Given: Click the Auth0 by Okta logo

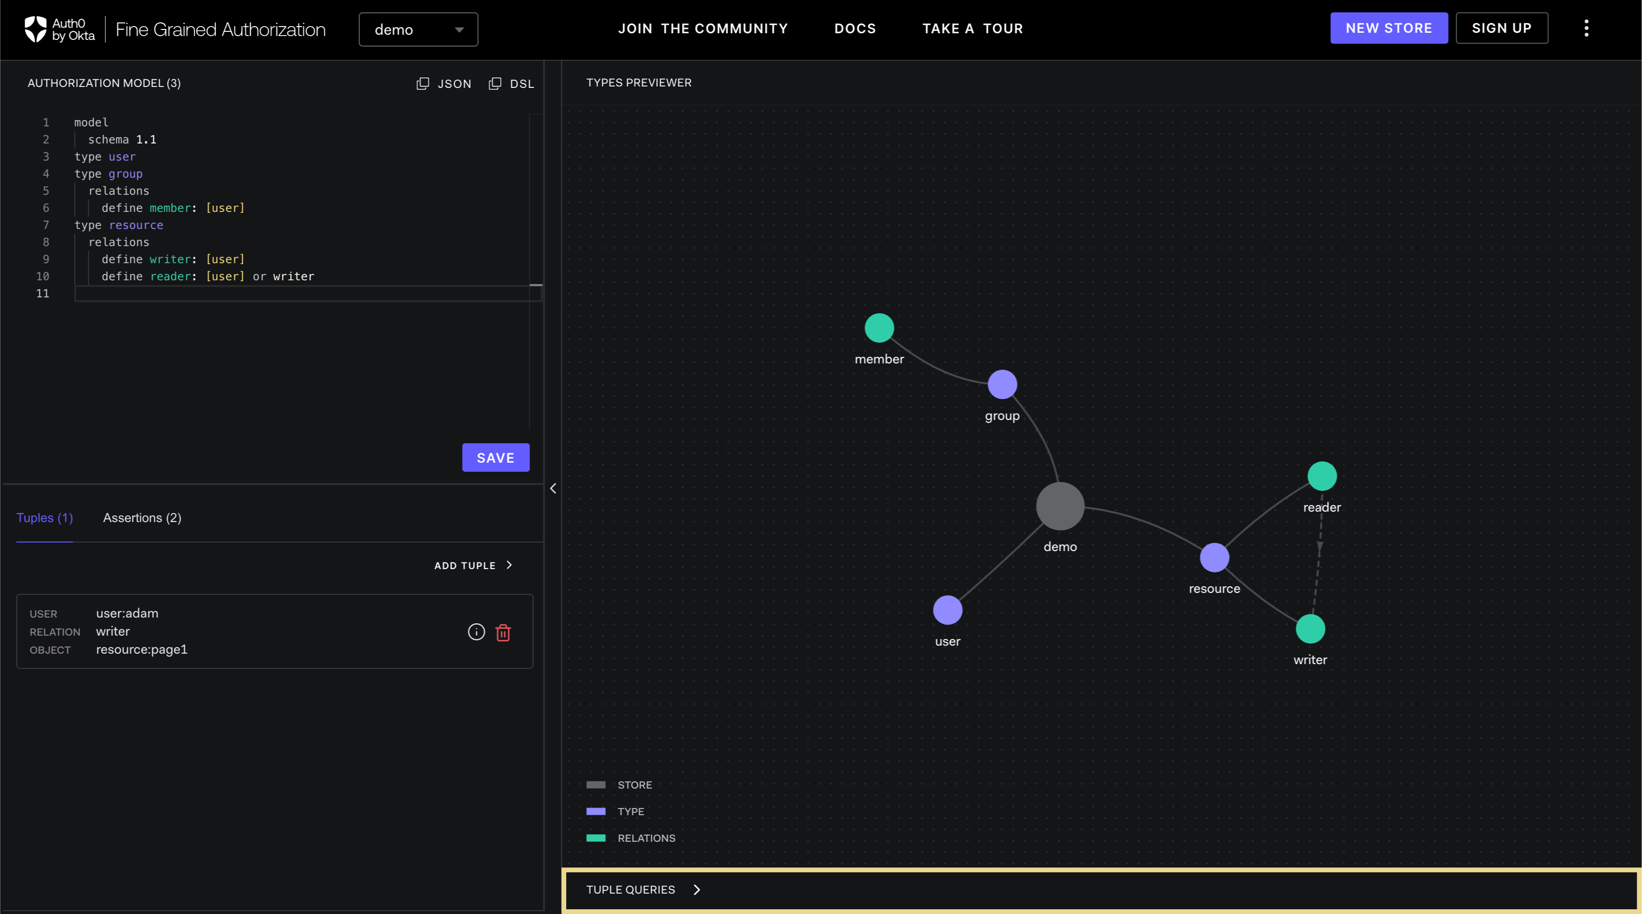Looking at the screenshot, I should click(x=59, y=29).
